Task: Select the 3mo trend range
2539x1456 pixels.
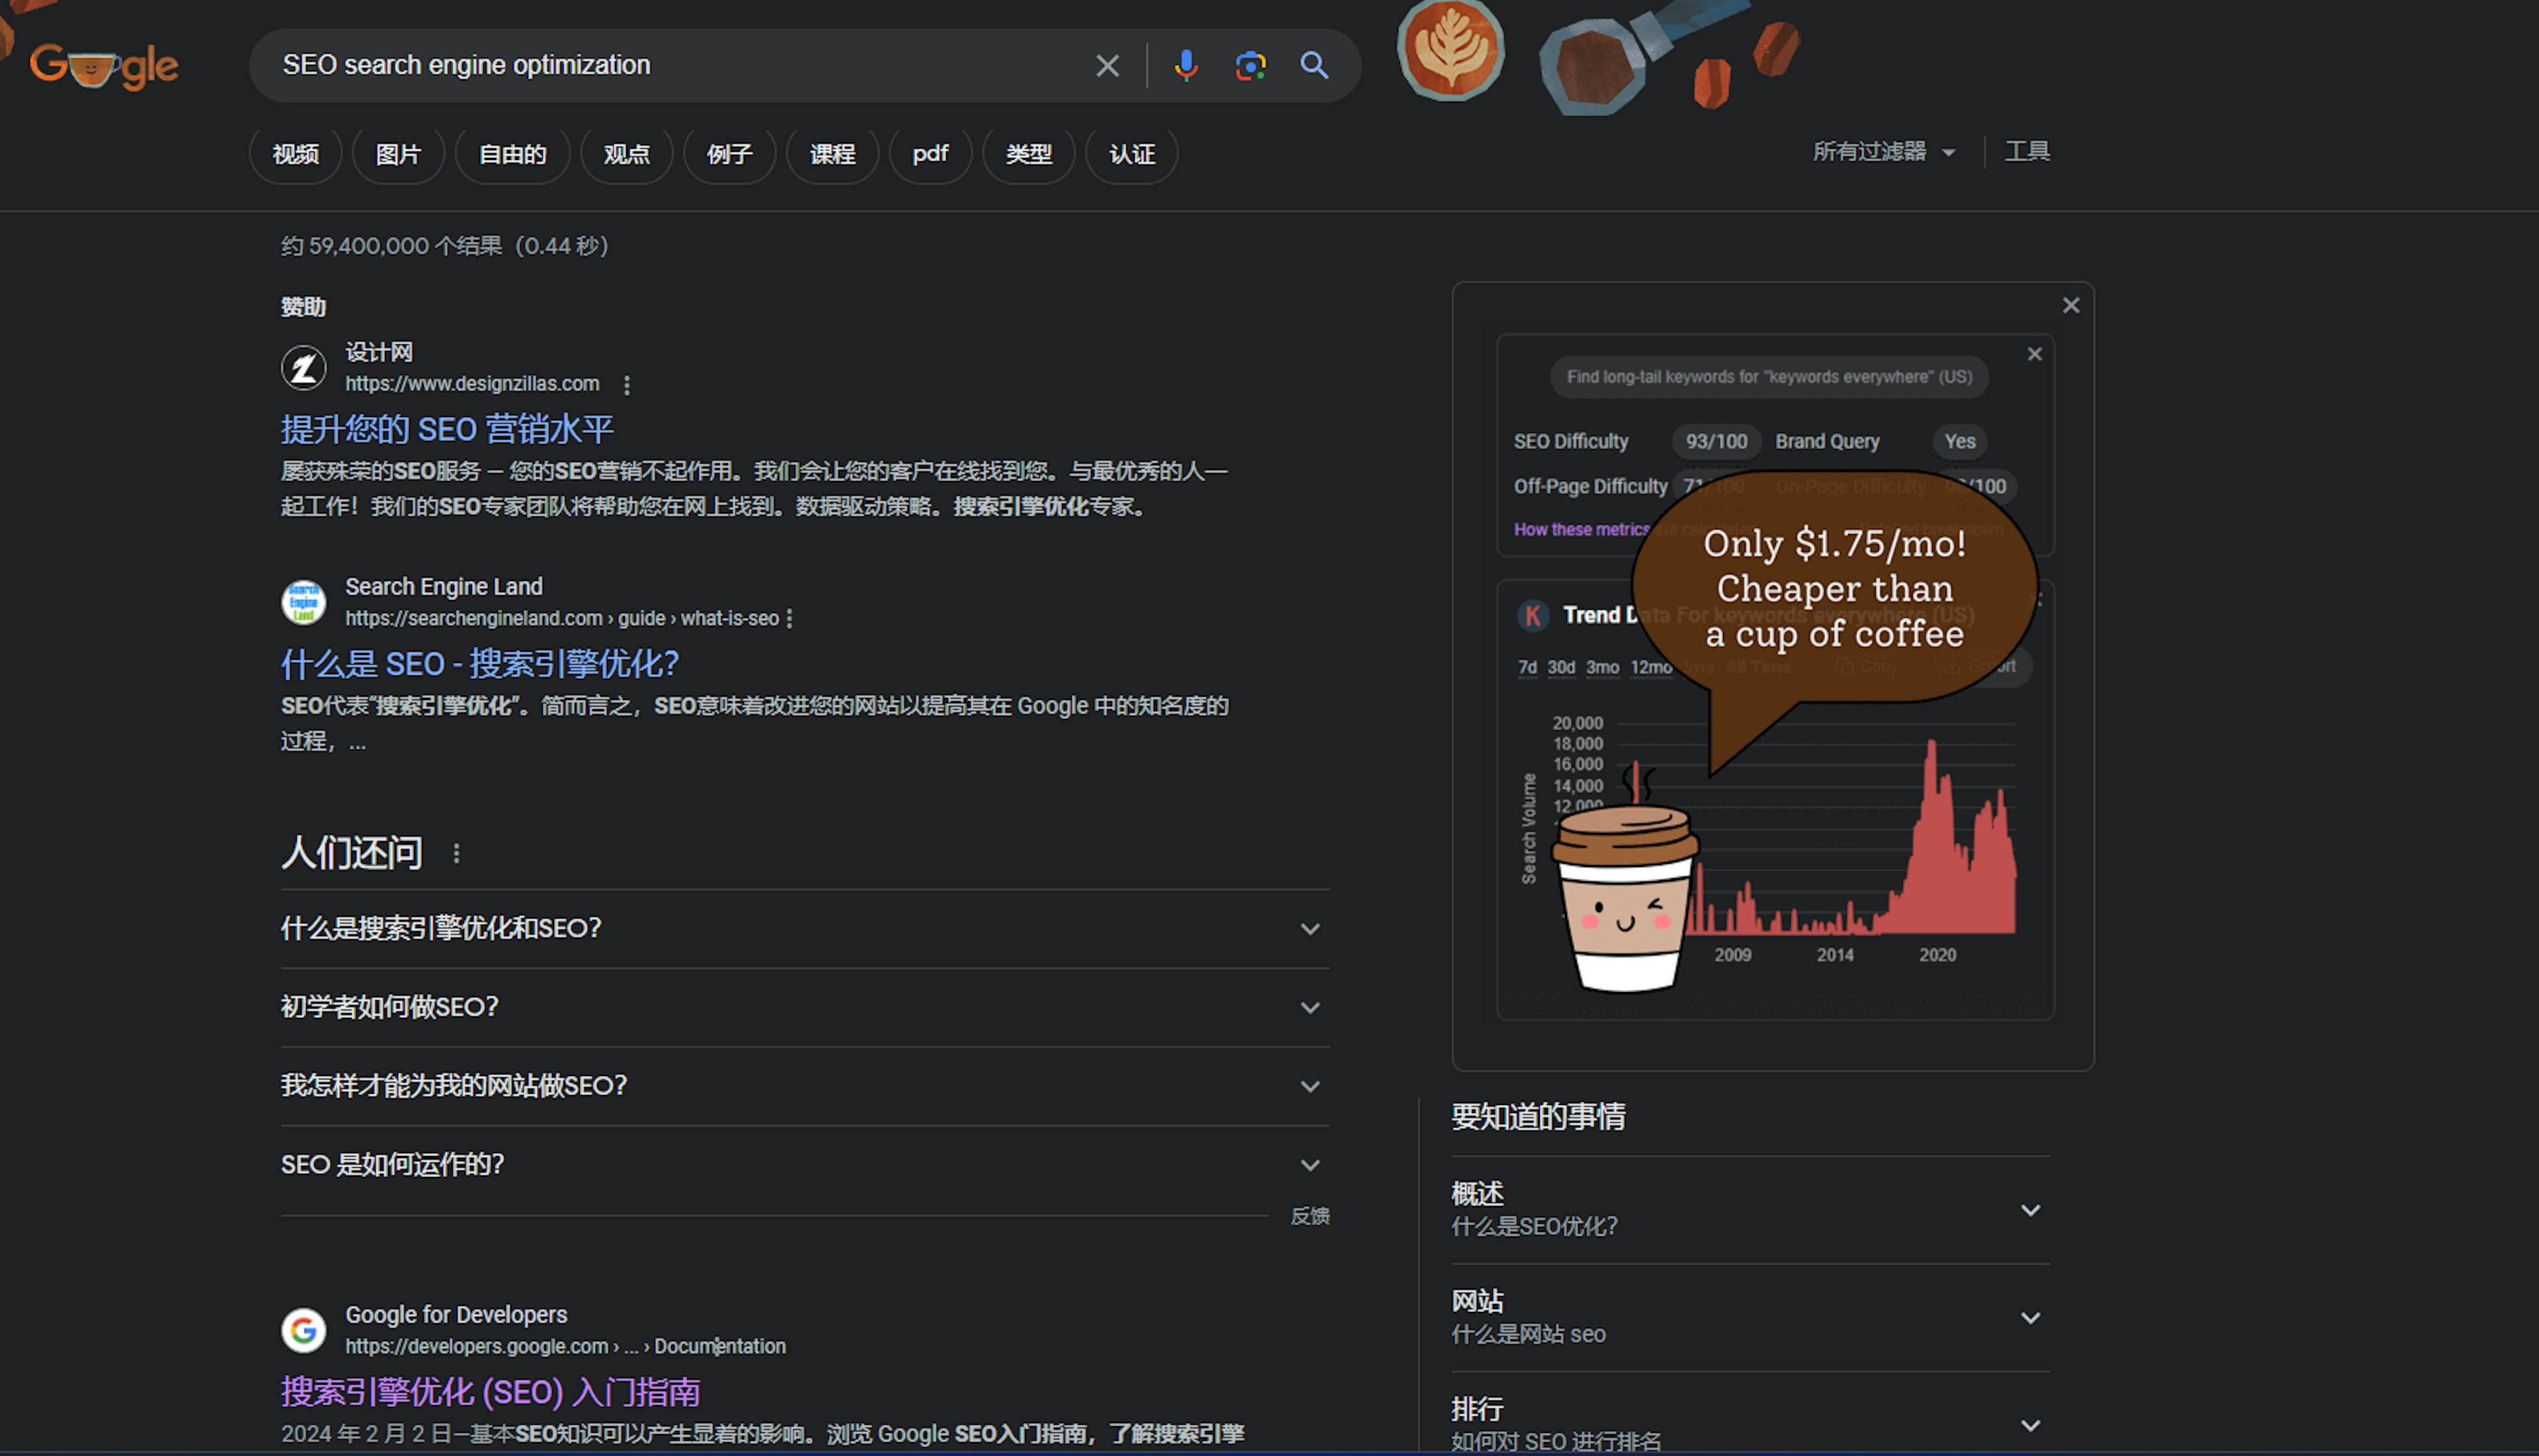Action: (1601, 668)
